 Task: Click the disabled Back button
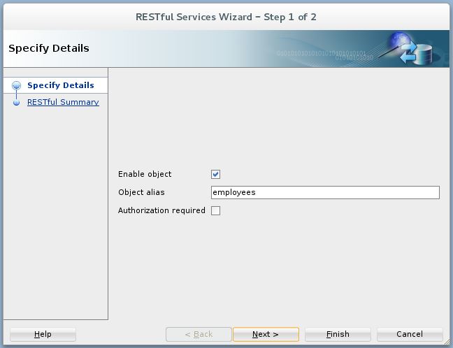(x=199, y=335)
